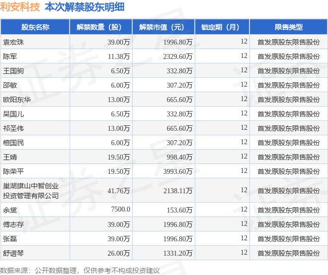The height and width of the screenshot is (275, 328).
Task: Click 首发原股东限售股份 in 王婧 row
Action: coord(289,157)
